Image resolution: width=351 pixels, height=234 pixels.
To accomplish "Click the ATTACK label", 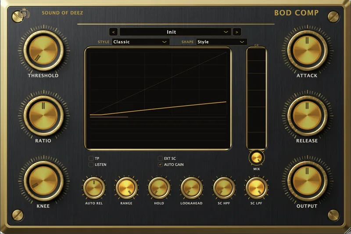I will 307,76.
